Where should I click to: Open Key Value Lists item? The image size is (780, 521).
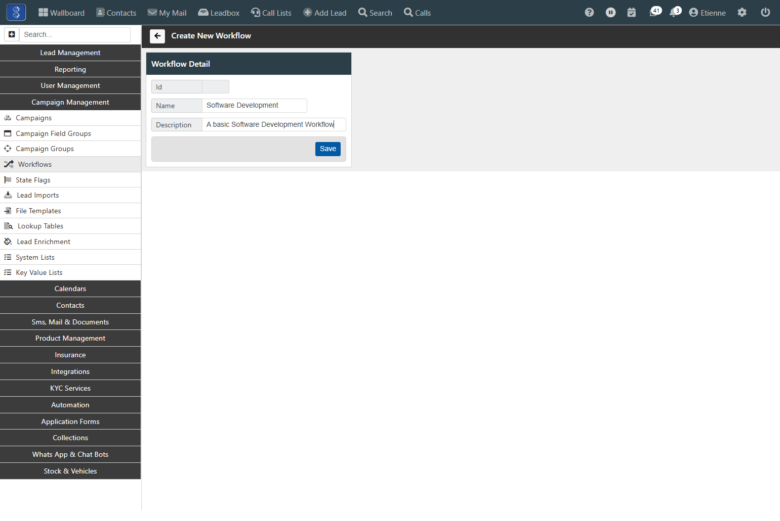70,272
